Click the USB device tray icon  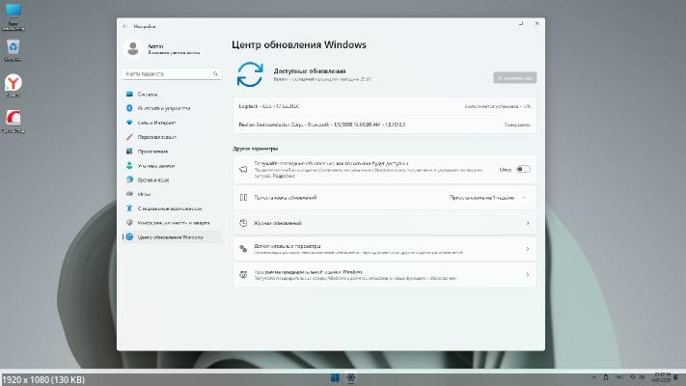(x=606, y=377)
